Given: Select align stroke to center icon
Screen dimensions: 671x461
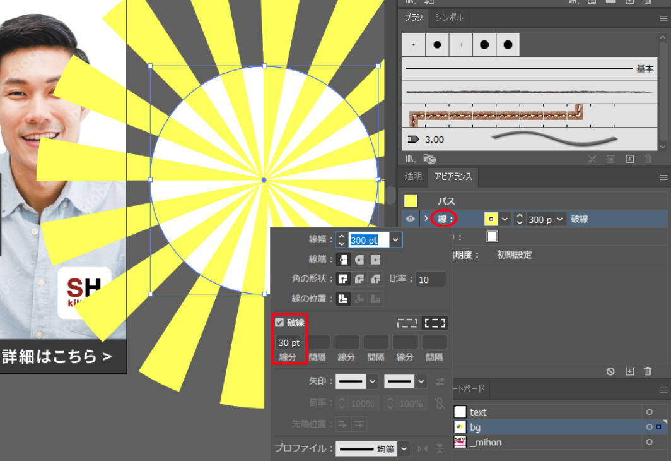Looking at the screenshot, I should coord(343,299).
